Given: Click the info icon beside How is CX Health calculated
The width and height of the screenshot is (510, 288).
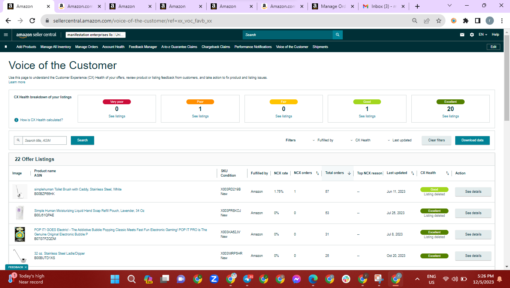Looking at the screenshot, I should click(16, 120).
